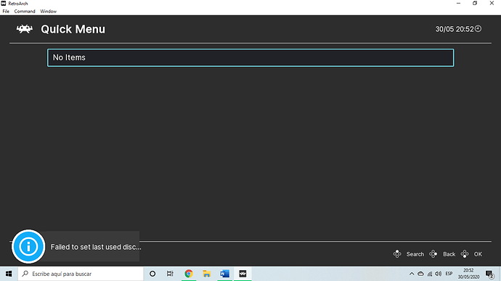Switch to Word from the taskbar
Image resolution: width=501 pixels, height=281 pixels.
pos(224,274)
